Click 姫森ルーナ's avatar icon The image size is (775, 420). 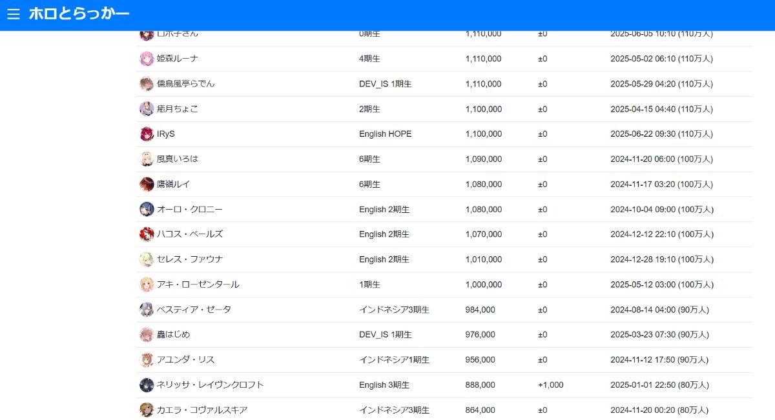coord(147,59)
